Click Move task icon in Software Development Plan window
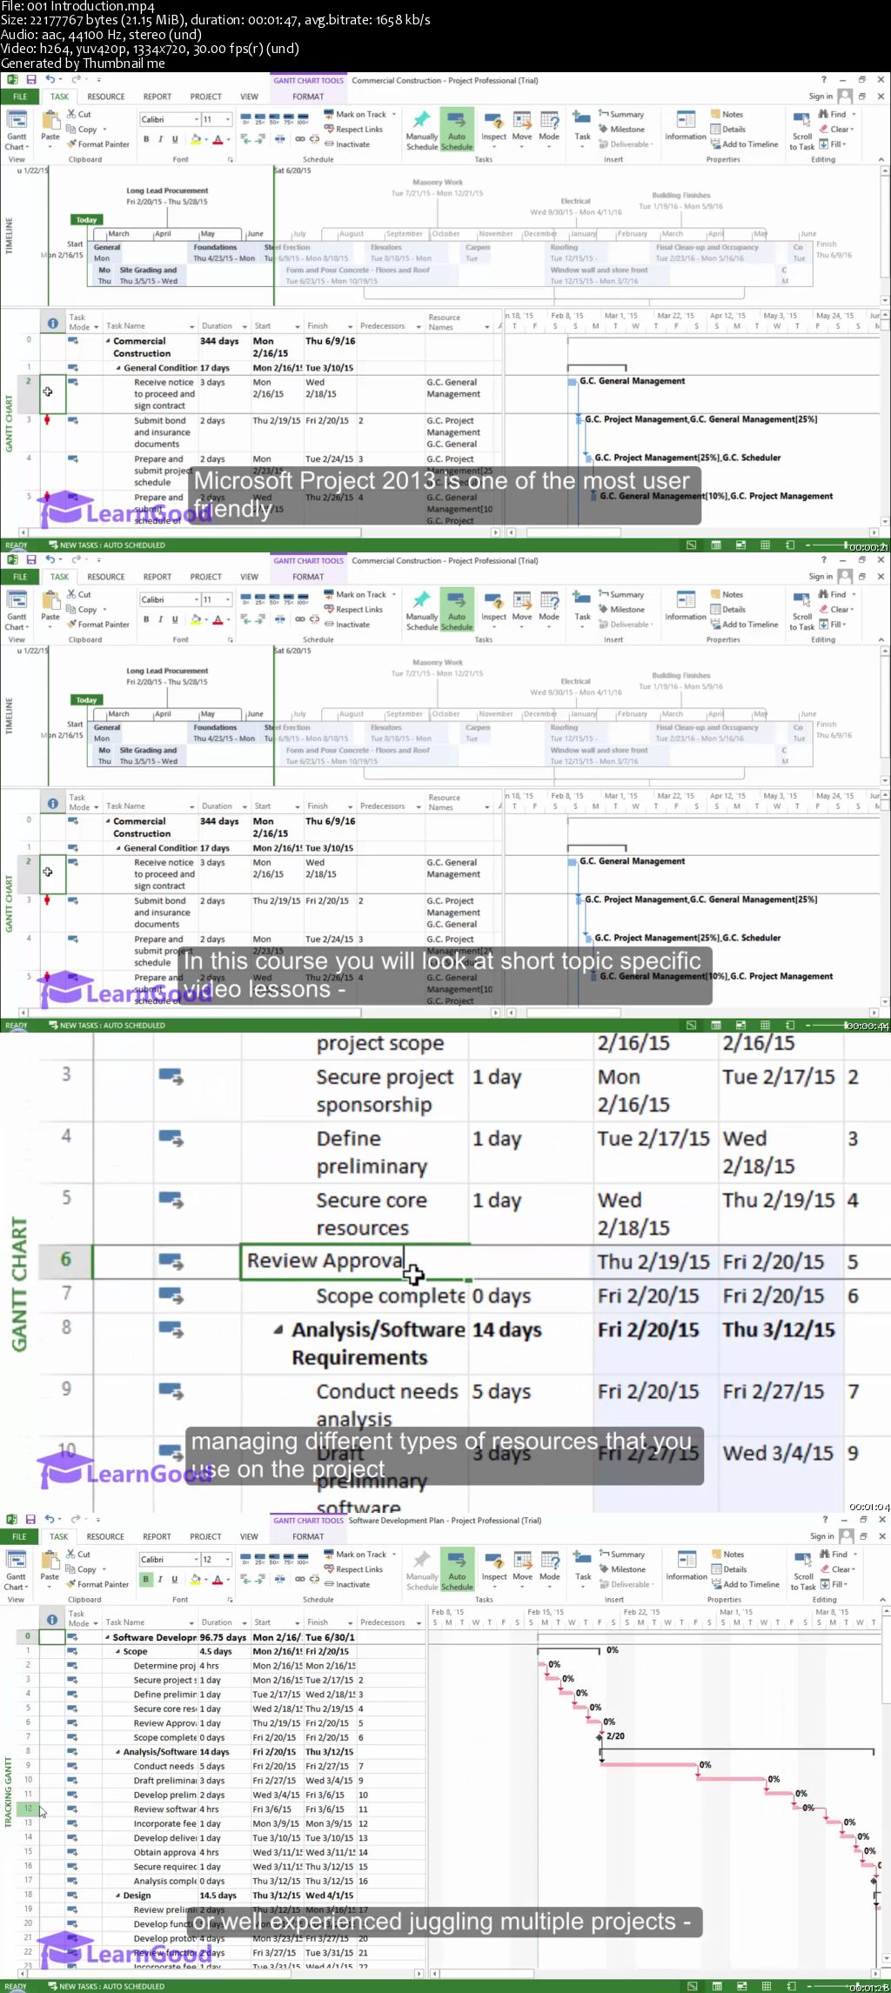 (x=522, y=1562)
